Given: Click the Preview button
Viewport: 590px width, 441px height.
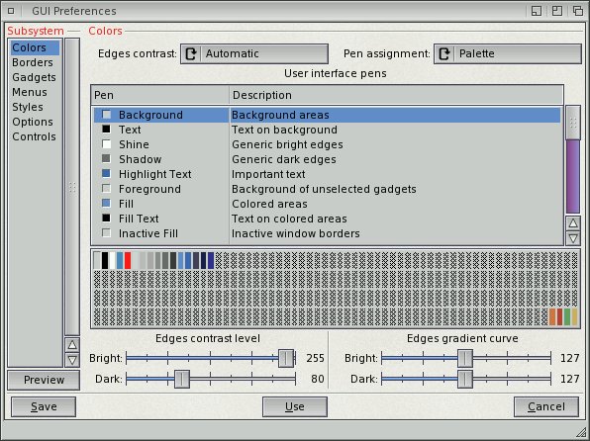Looking at the screenshot, I should 44,380.
